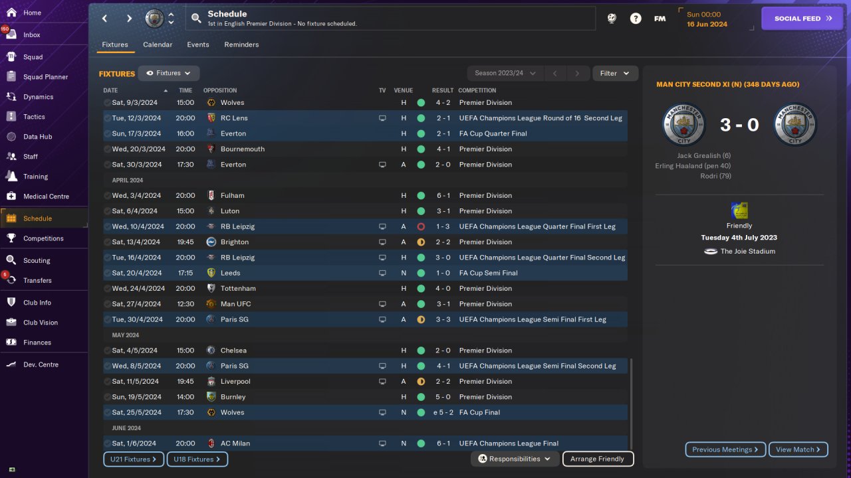Switch to the Fixtures tab
The image size is (851, 478).
click(115, 44)
